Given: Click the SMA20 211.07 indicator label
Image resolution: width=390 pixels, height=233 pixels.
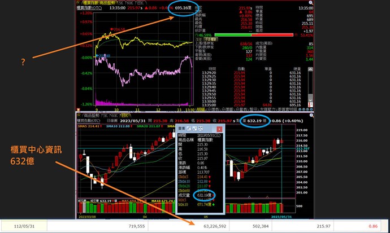Looking at the screenshot, I should 149,126.
